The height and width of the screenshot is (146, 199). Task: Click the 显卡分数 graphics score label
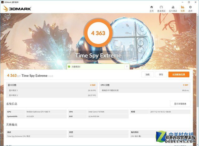click(12, 85)
